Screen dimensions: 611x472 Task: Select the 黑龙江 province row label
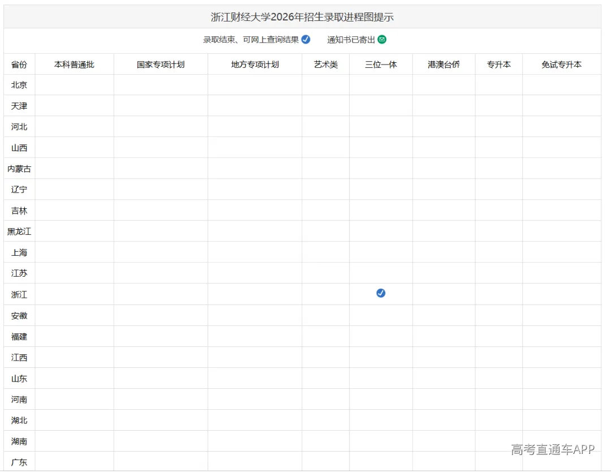19,231
